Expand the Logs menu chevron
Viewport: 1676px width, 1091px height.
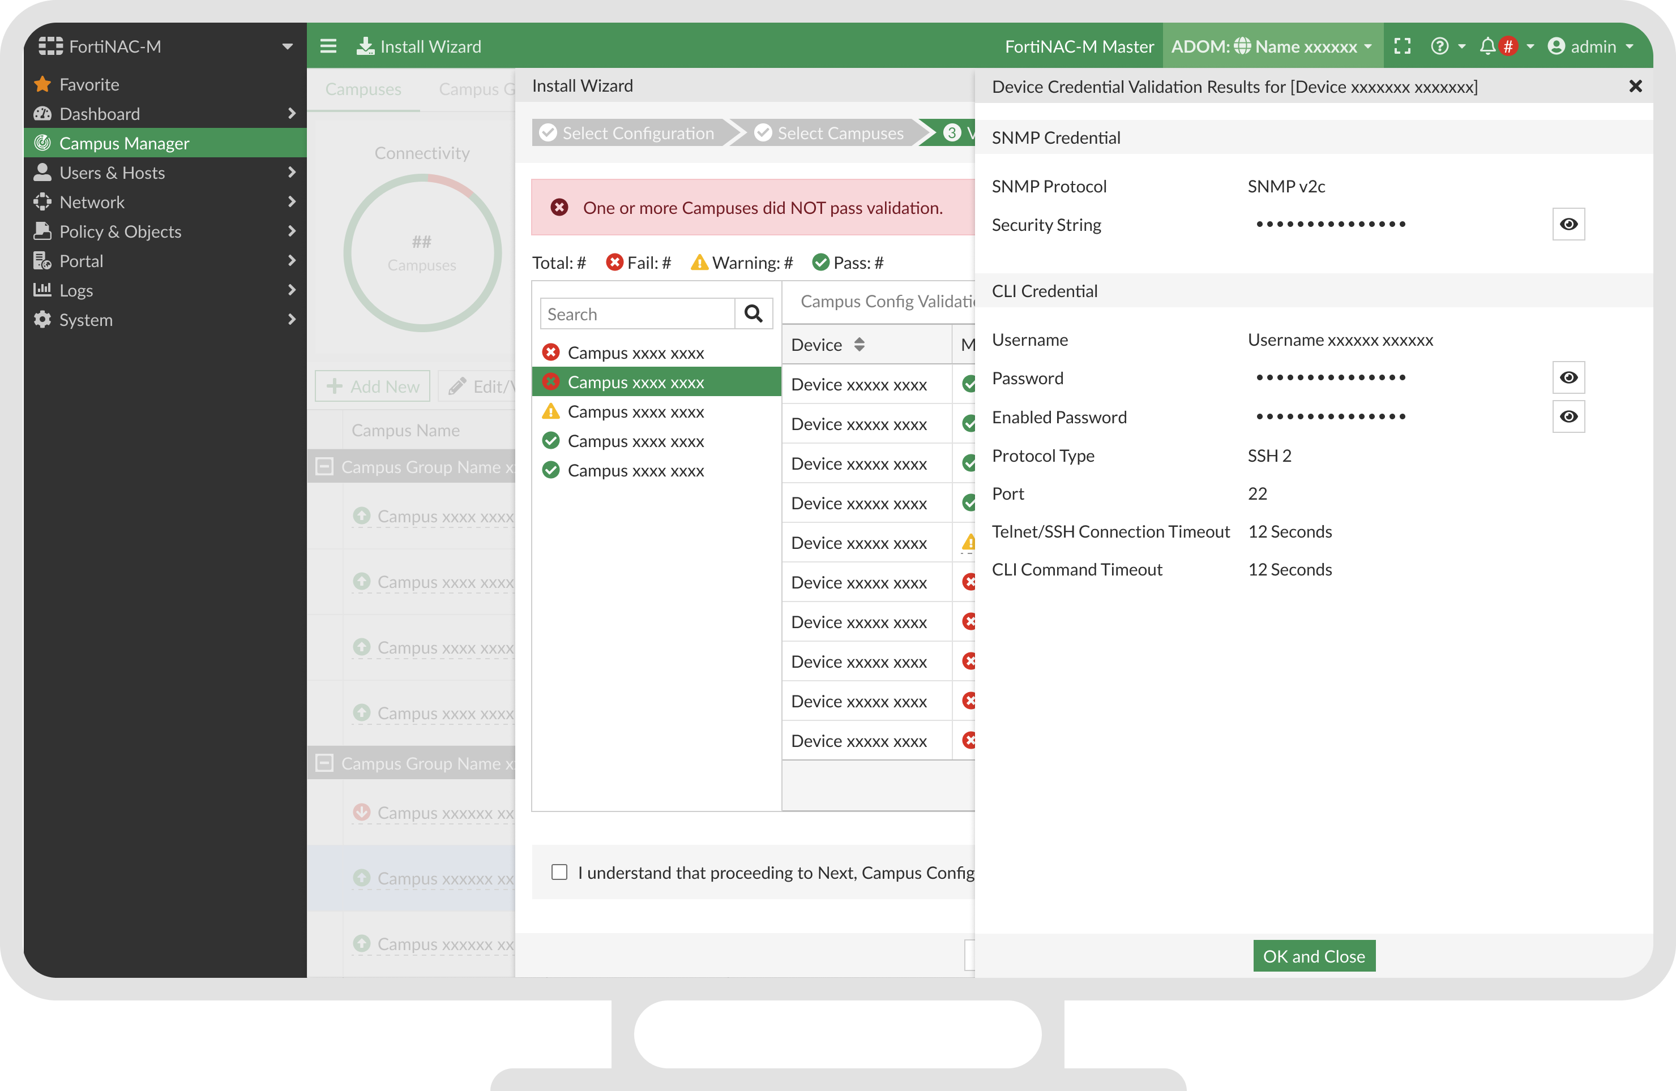point(292,290)
